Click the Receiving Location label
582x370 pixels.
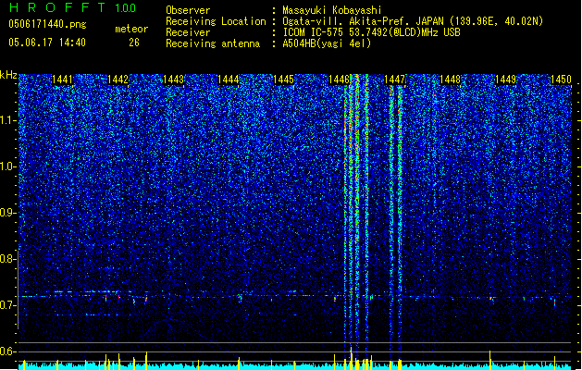(x=216, y=21)
